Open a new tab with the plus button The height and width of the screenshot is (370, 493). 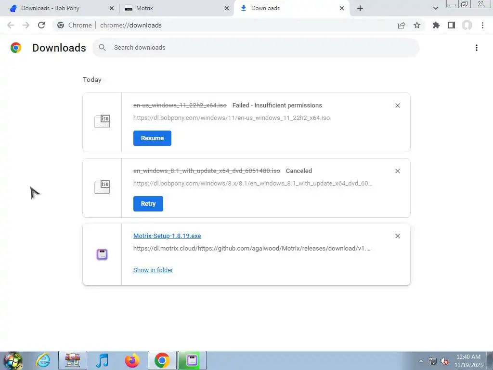[x=360, y=8]
